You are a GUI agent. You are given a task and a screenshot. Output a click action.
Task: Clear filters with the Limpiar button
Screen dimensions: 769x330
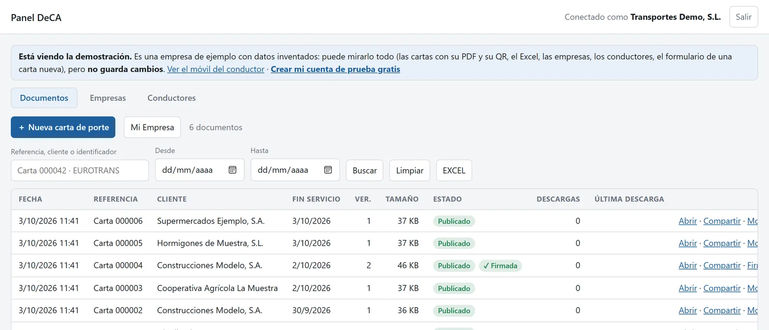(x=410, y=170)
